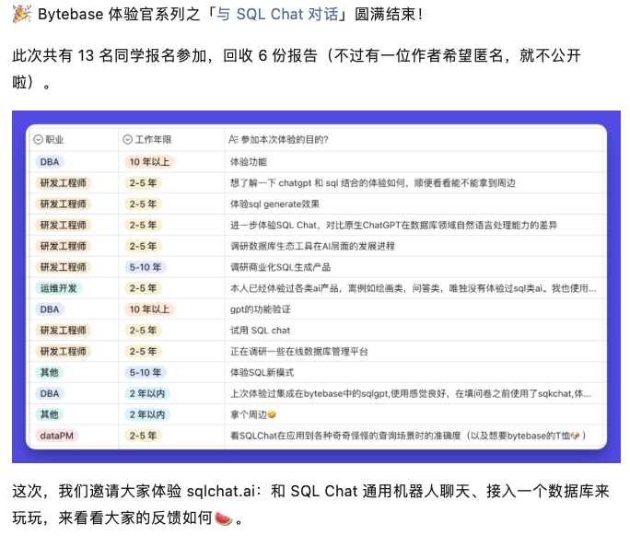Click the circle-arrow icon beside 工作年限 header
The image size is (630, 547).
coord(127,139)
